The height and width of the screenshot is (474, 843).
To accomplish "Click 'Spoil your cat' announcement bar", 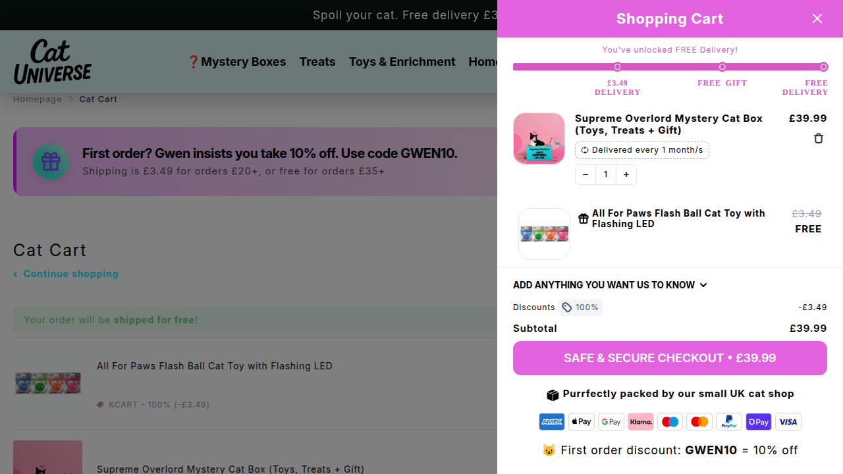I will tap(405, 15).
